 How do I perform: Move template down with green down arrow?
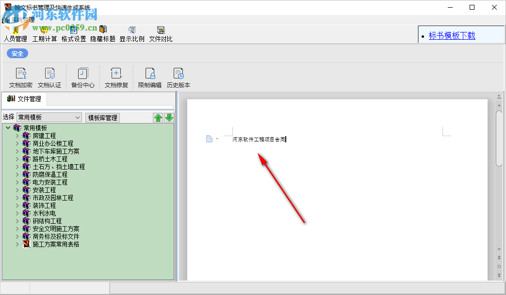point(169,118)
